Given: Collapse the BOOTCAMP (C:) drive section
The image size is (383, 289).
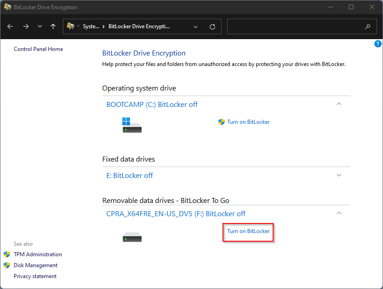Looking at the screenshot, I should pos(339,104).
